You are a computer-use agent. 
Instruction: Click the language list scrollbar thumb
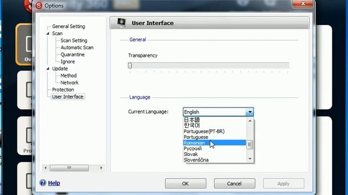[250, 145]
